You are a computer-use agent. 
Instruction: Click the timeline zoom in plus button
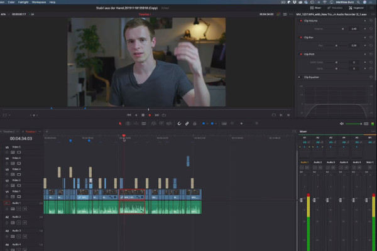(x=256, y=123)
